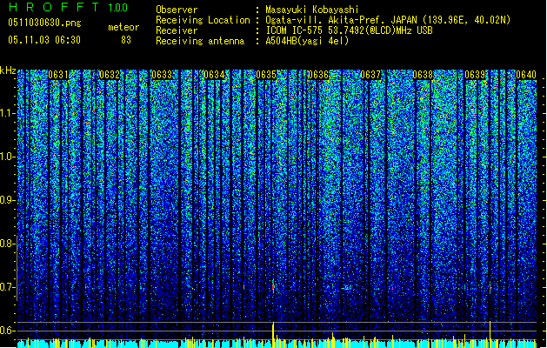The width and height of the screenshot is (547, 348).
Task: Click the 0632 time marker
Action: 110,75
